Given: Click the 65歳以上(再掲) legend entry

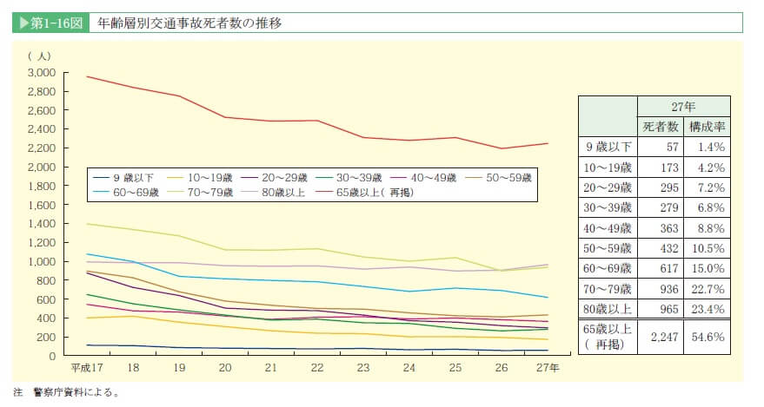Looking at the screenshot, I should [364, 193].
